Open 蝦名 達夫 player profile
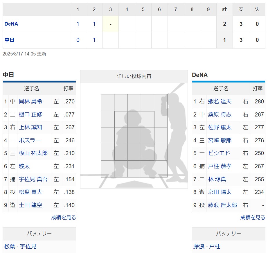 (220, 101)
